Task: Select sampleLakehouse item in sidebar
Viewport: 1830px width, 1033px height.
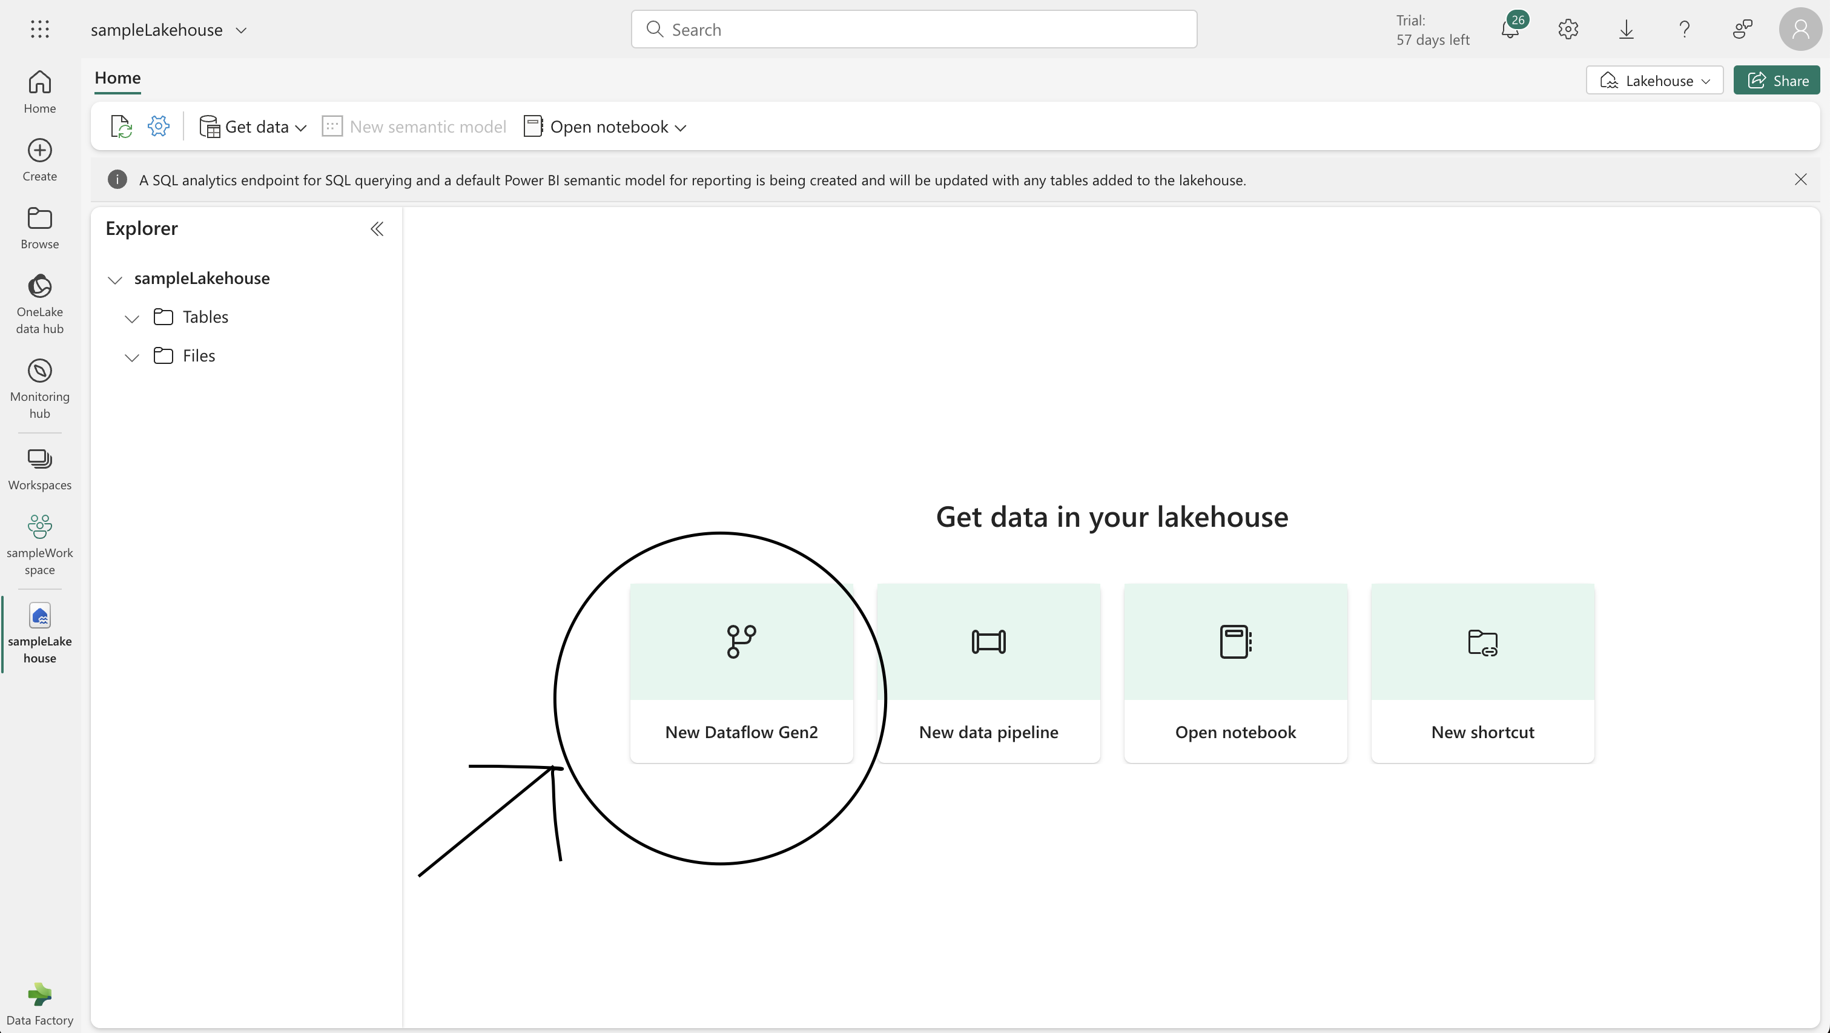Action: pyautogui.click(x=40, y=633)
